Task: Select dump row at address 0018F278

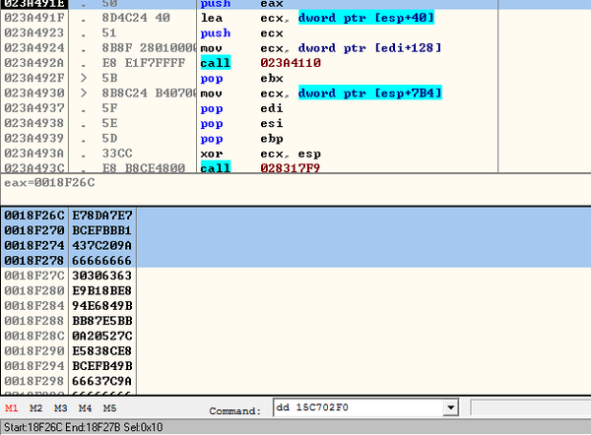Action: click(295, 260)
